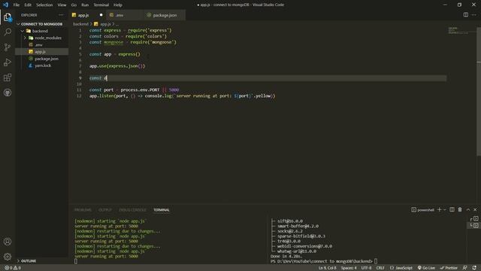The image size is (481, 271).
Task: Close the terminal panel
Action: click(475, 209)
